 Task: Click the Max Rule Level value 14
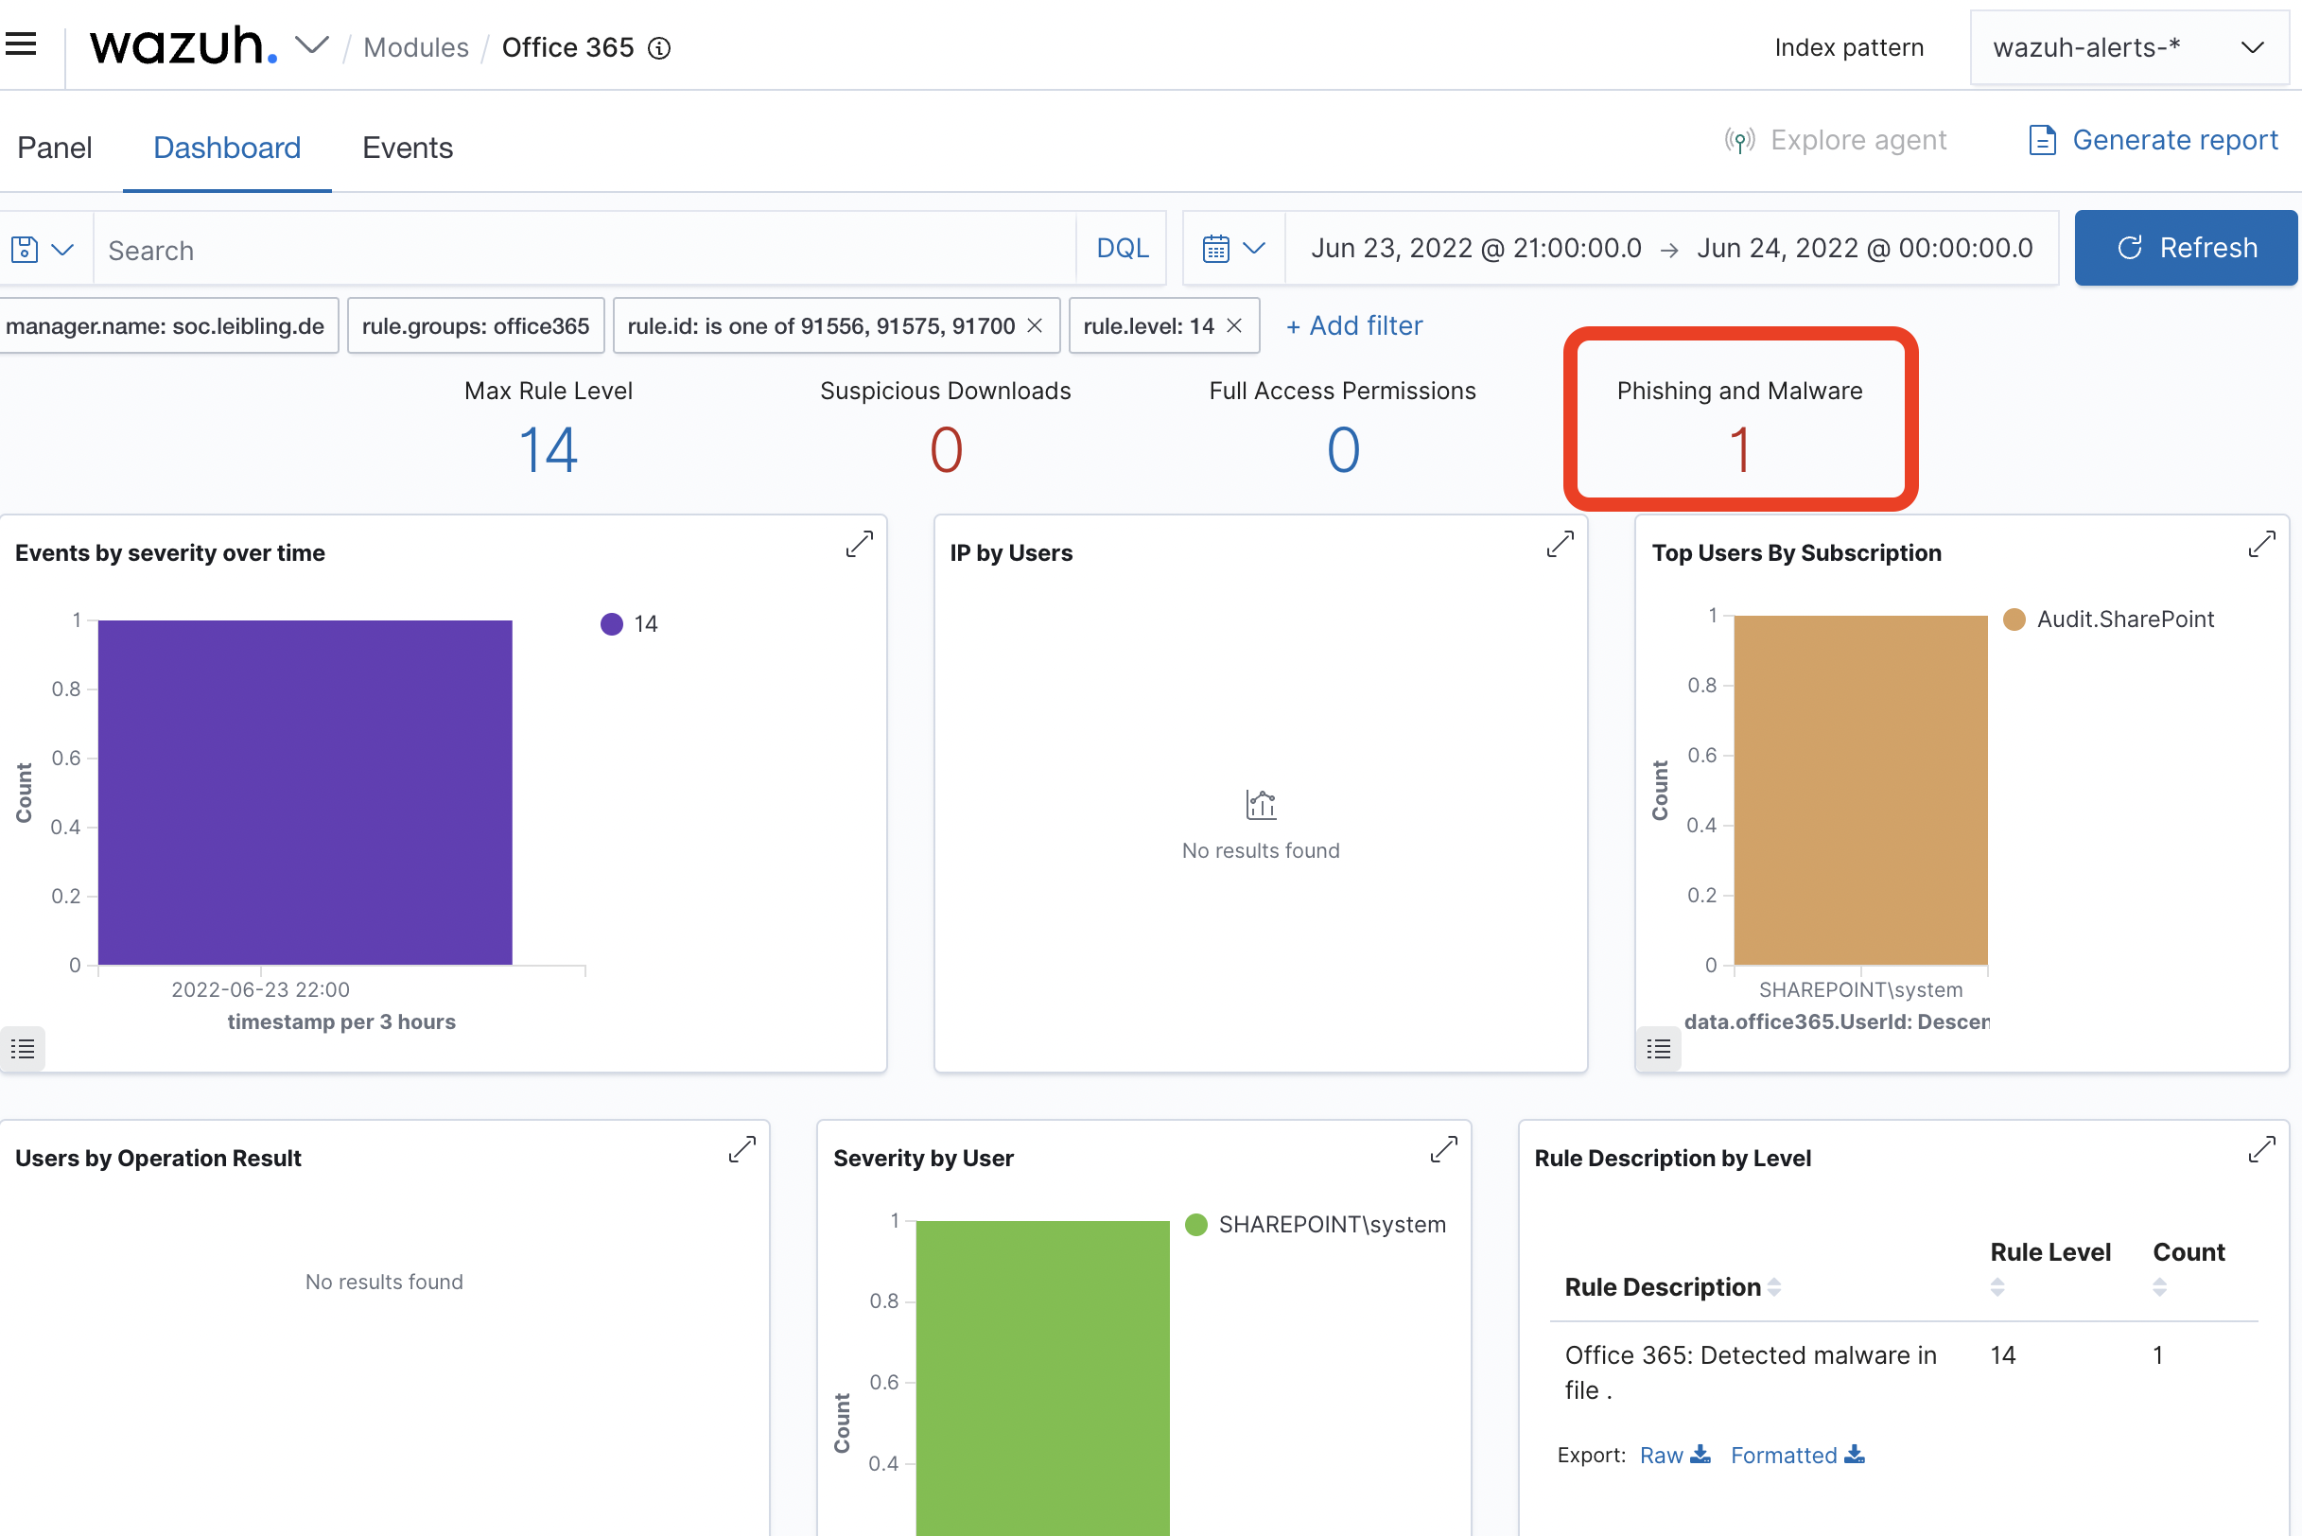tap(549, 450)
